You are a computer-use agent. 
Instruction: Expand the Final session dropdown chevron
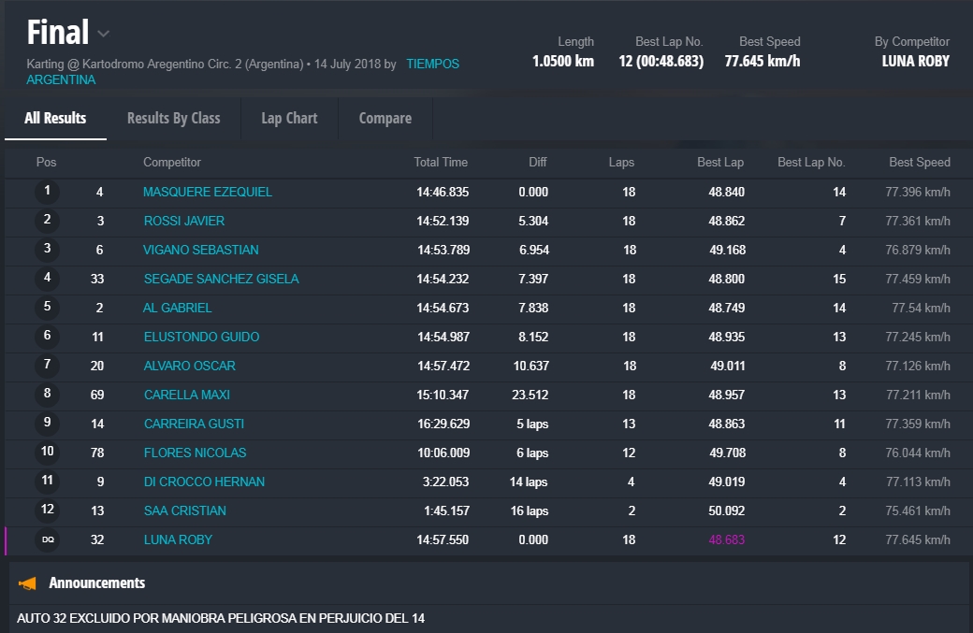[104, 35]
